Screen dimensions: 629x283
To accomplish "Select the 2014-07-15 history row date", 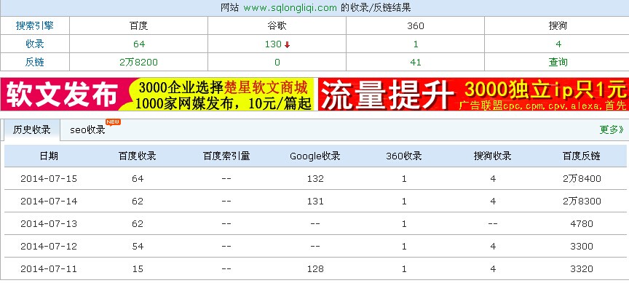I will pyautogui.click(x=49, y=179).
